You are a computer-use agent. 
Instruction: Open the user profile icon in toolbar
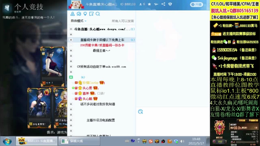coord(73,14)
